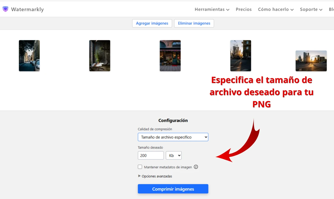Open the Kb unit dropdown

[174, 155]
